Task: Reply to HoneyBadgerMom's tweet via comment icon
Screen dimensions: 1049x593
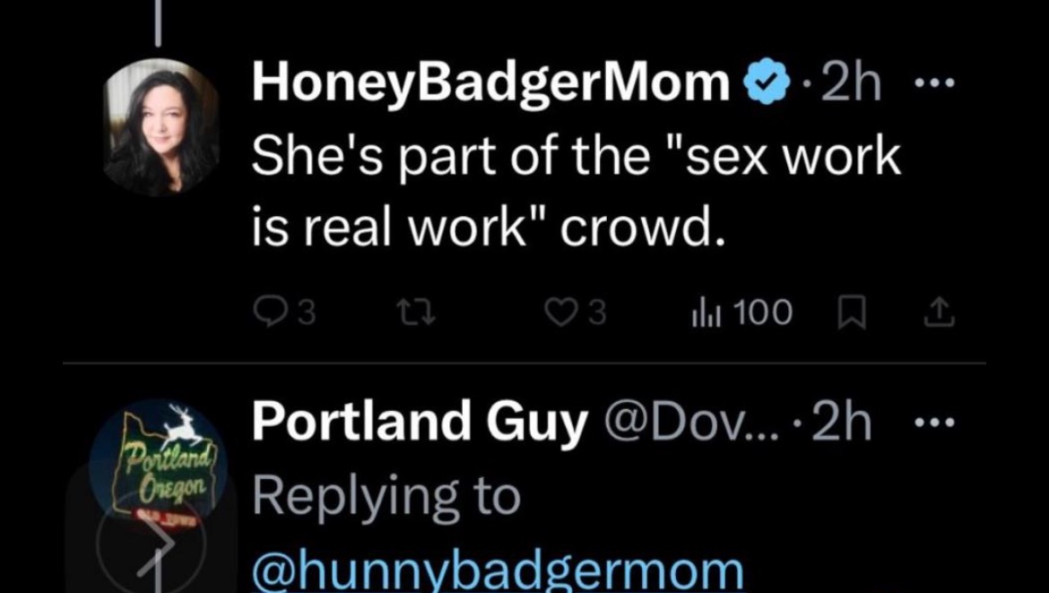Action: 268,313
